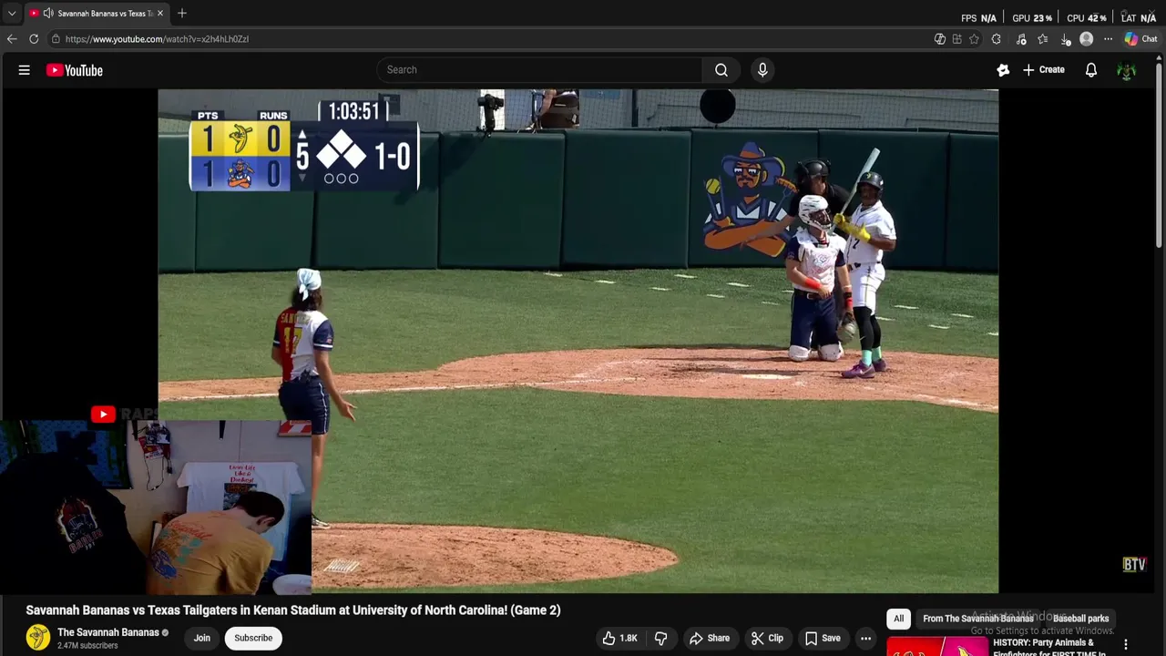
Task: Like the video (1.8K thumbs up)
Action: pos(619,638)
